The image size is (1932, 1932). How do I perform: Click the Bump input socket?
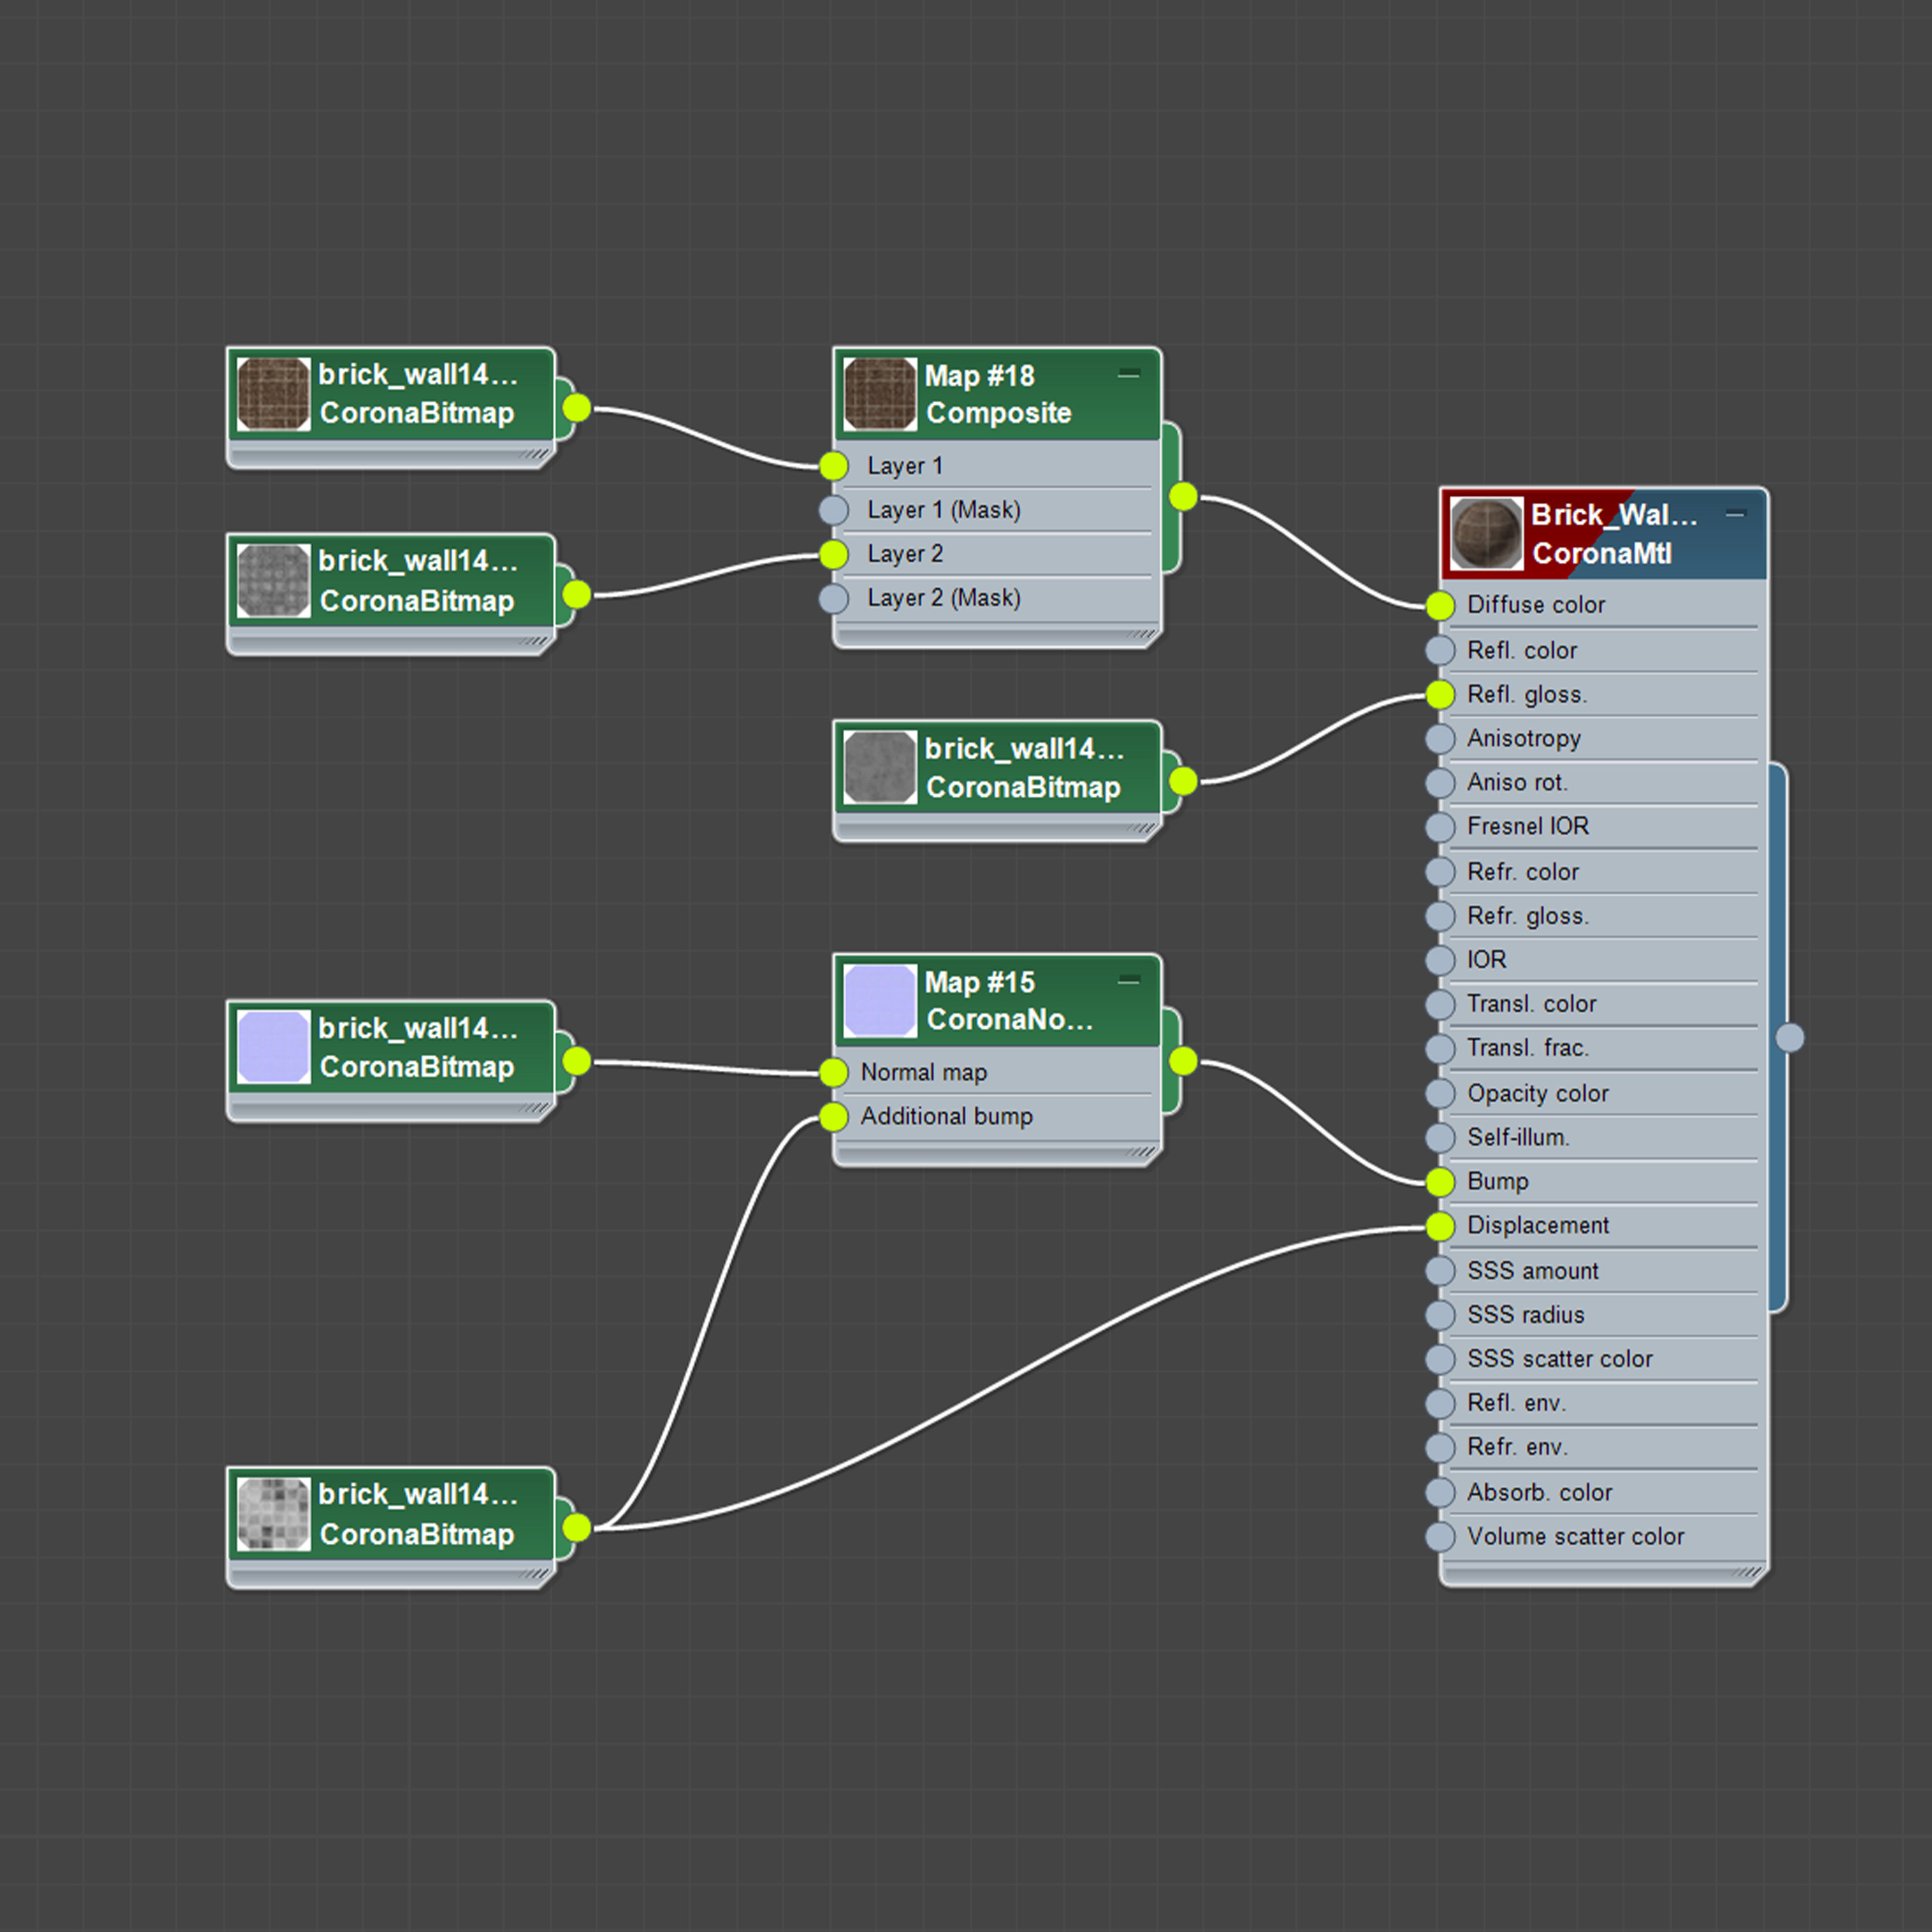[x=1439, y=1181]
